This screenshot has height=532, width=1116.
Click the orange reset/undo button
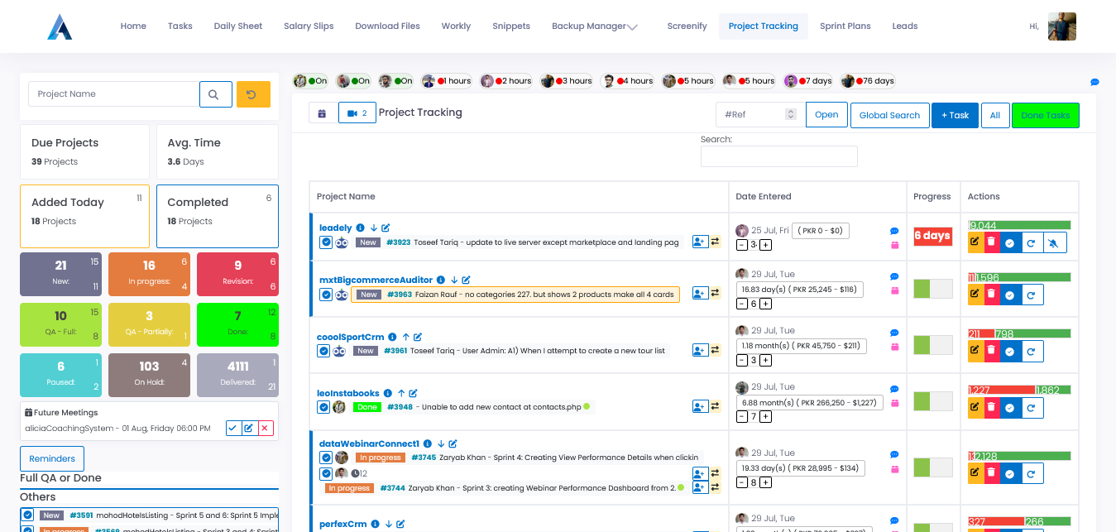[x=253, y=94]
